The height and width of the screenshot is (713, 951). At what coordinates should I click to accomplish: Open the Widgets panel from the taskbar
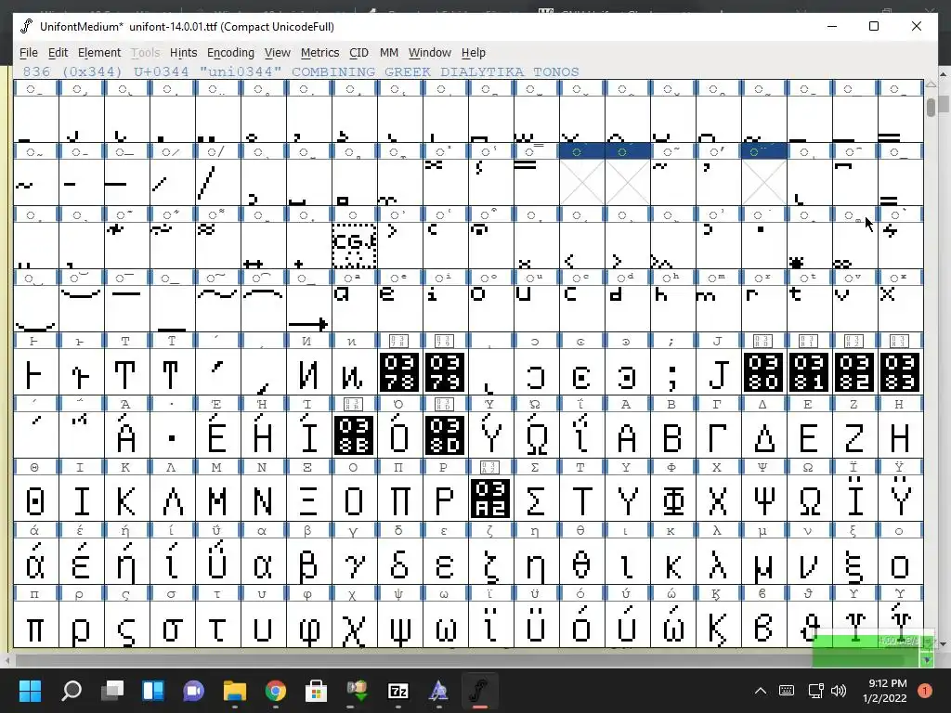(153, 690)
